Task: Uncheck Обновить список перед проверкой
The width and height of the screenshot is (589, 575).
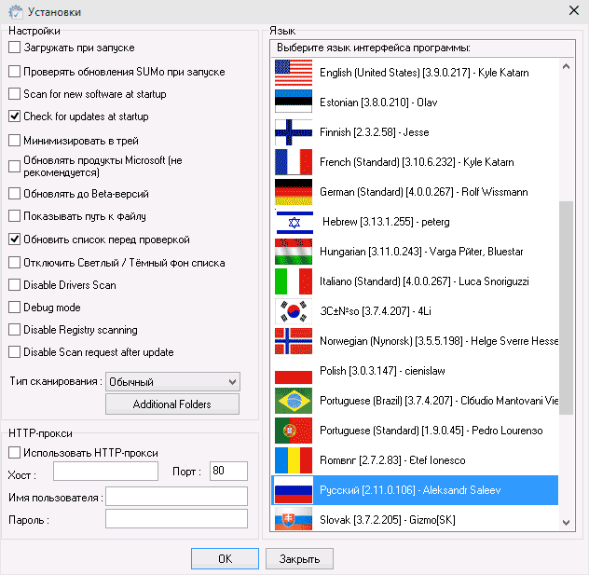Action: tap(14, 240)
